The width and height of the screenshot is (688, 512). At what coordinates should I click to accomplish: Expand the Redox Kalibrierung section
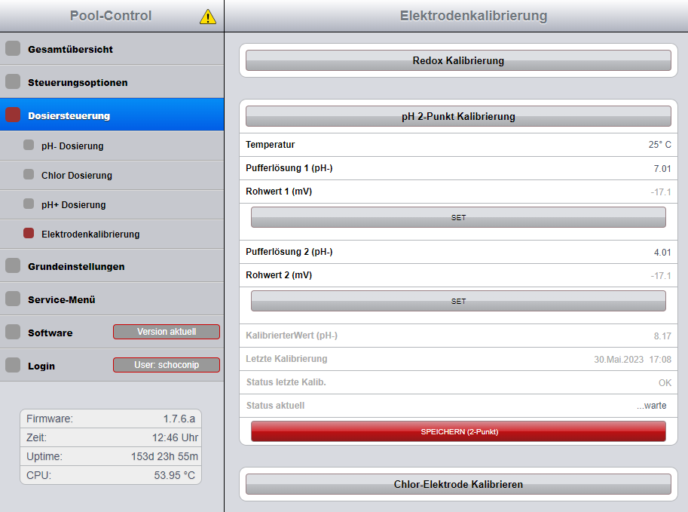(458, 60)
